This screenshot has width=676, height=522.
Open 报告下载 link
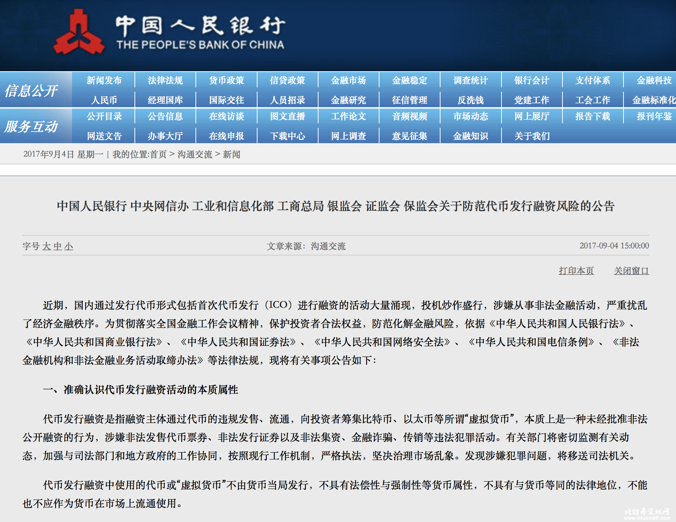[x=593, y=116]
